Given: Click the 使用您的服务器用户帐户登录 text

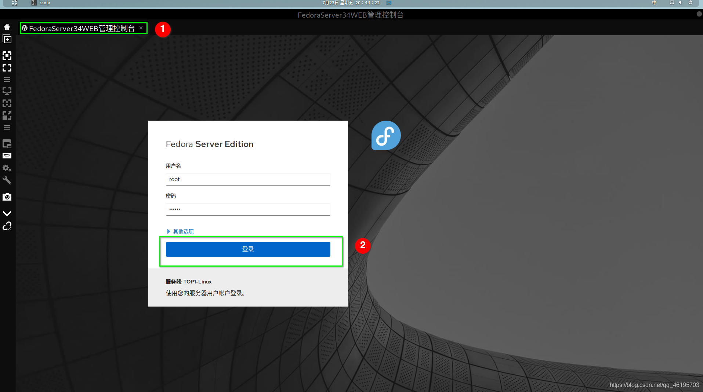Looking at the screenshot, I should tap(206, 293).
